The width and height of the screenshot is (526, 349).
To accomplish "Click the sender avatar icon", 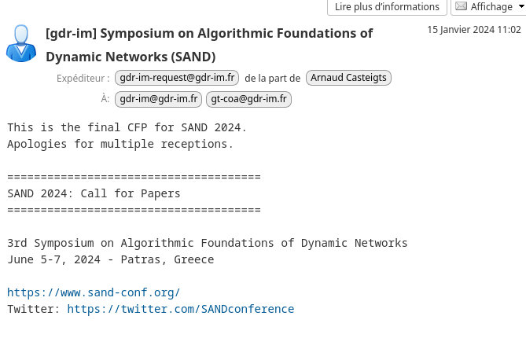I will (21, 43).
